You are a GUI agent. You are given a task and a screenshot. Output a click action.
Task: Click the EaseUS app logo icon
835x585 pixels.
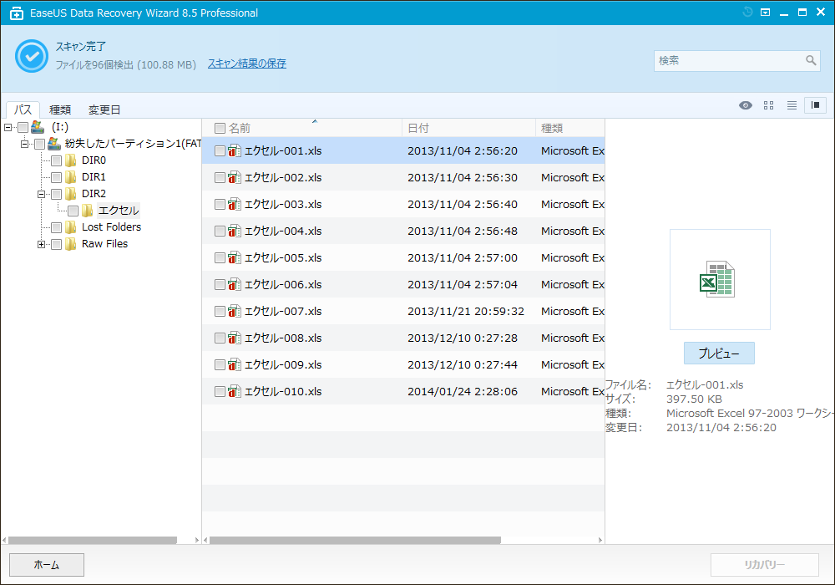17,13
